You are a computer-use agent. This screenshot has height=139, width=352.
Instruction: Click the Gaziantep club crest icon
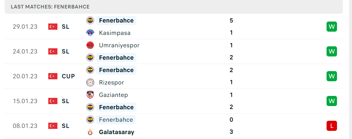click(90, 95)
